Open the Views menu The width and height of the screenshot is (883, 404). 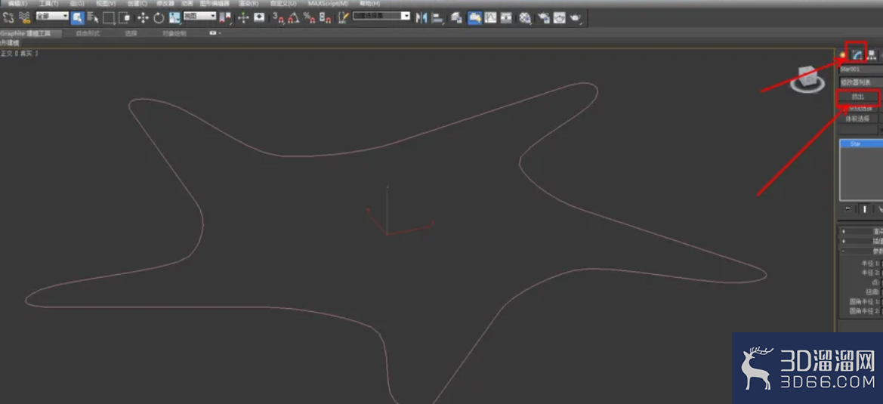click(106, 3)
